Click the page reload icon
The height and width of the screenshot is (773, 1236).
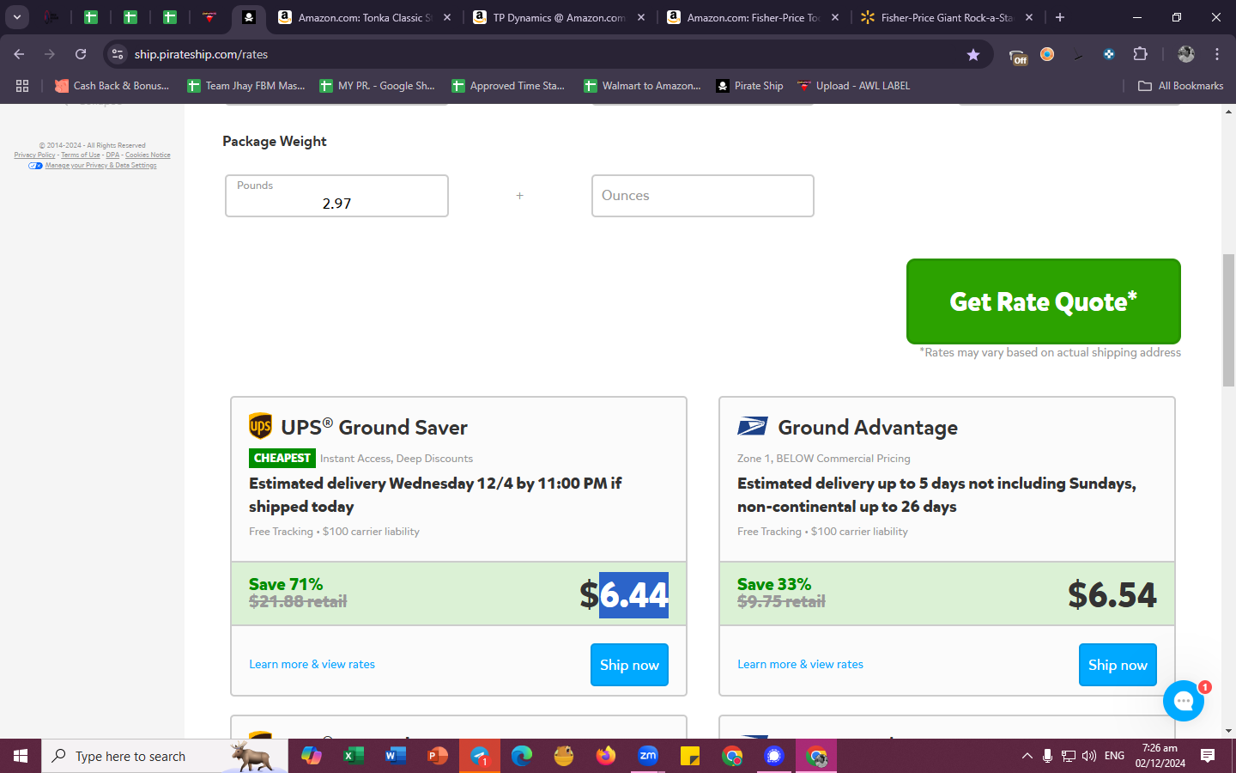(x=81, y=54)
